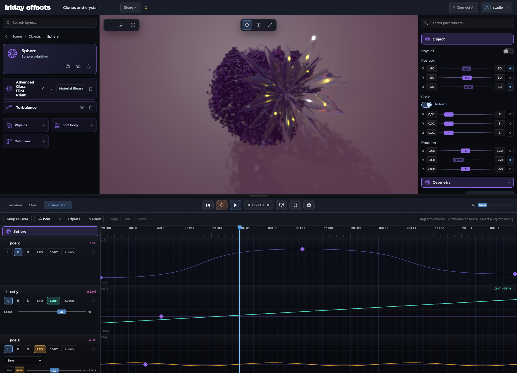
Task: Delete the pos x animation track
Action: (93, 252)
